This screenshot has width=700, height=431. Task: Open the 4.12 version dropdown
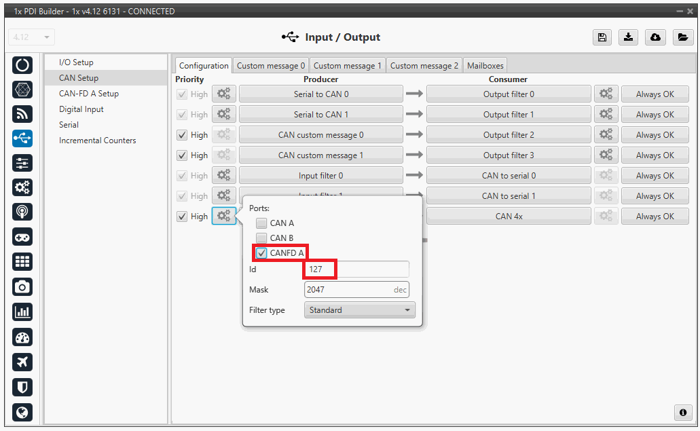pyautogui.click(x=31, y=37)
